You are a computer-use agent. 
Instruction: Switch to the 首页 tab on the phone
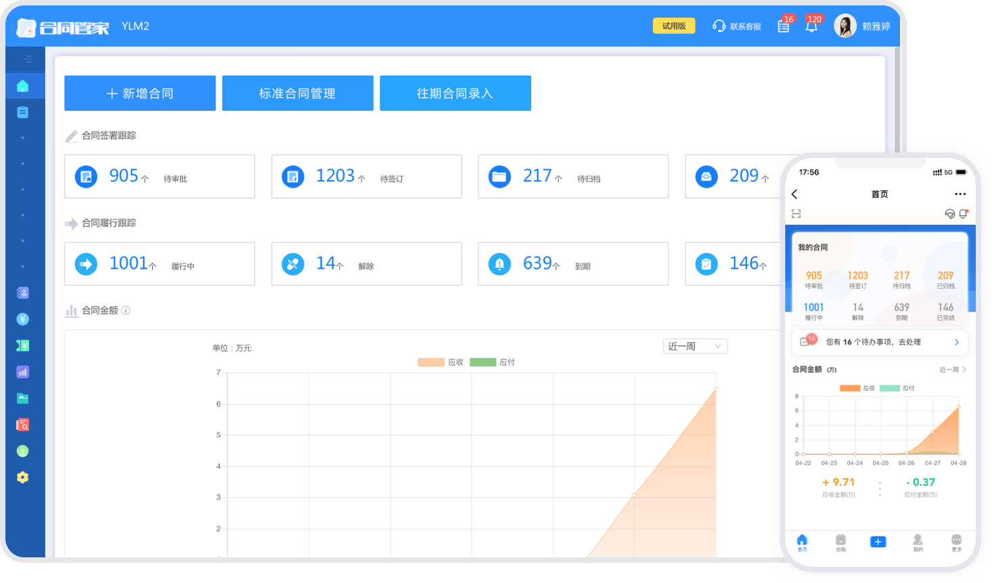click(x=802, y=543)
